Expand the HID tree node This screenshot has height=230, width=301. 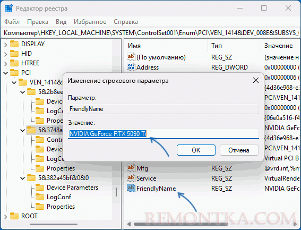click(5, 54)
